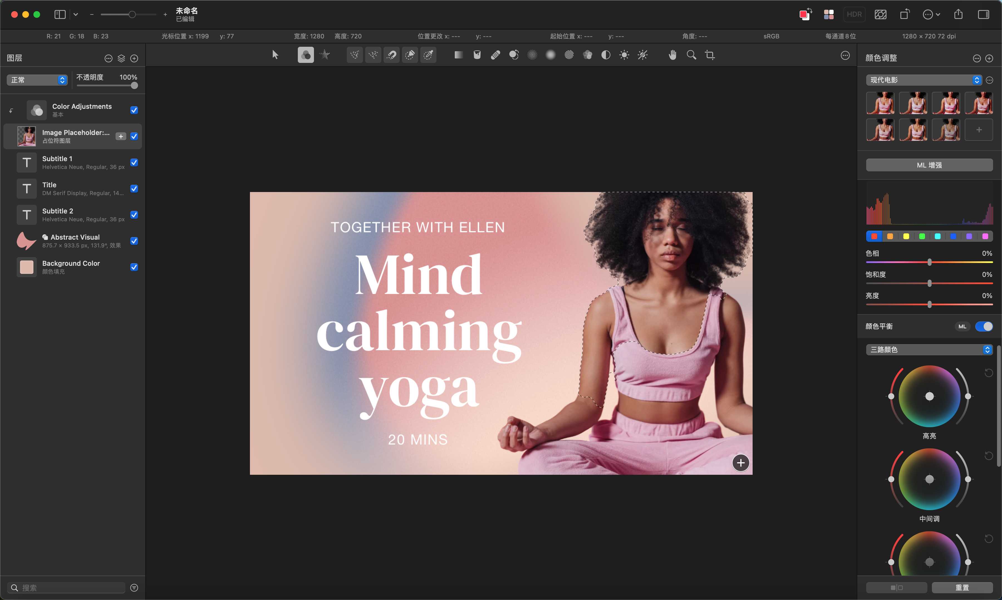
Task: Open the layer filter icon beside search
Action: click(134, 587)
